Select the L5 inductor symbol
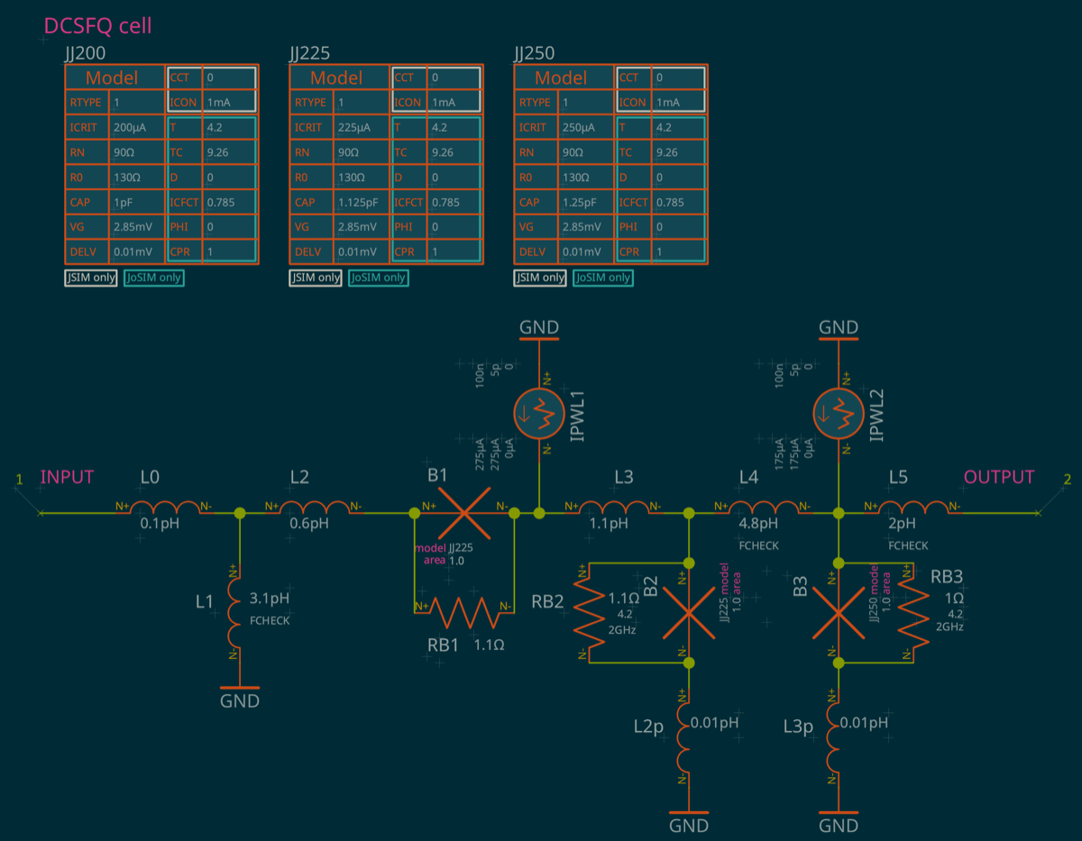The height and width of the screenshot is (841, 1082). [x=912, y=508]
